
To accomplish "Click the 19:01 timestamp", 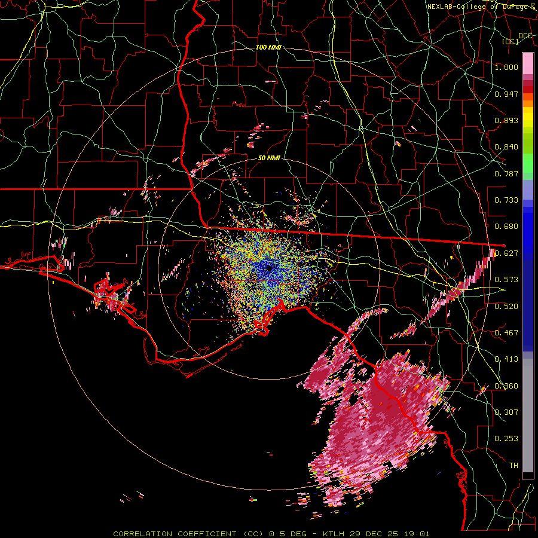I will click(416, 534).
